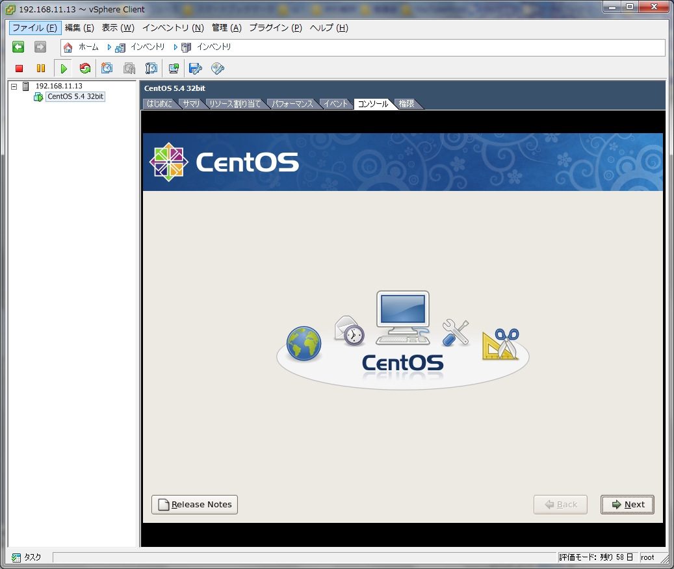Expand the second breadcrumb arrow before last インベントリ
Image resolution: width=674 pixels, height=569 pixels.
175,47
